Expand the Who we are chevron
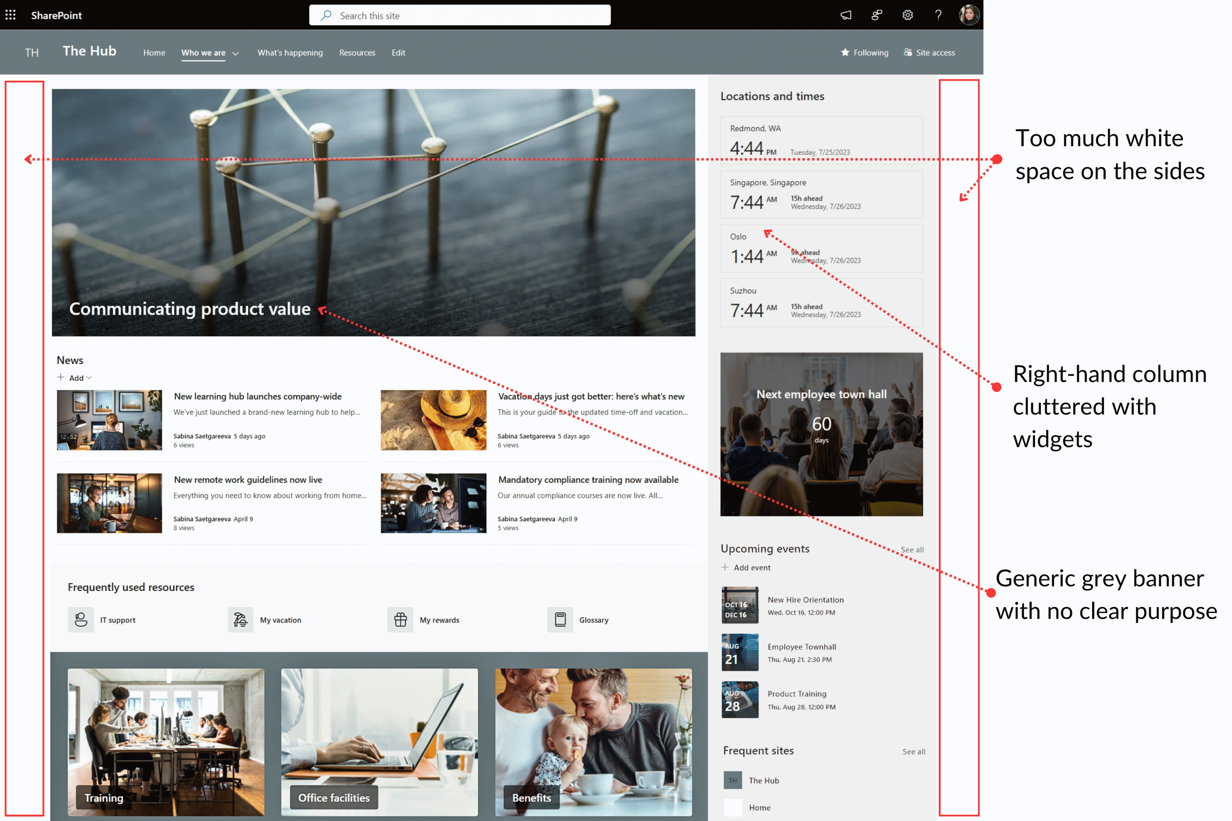1232x821 pixels. pyautogui.click(x=236, y=53)
